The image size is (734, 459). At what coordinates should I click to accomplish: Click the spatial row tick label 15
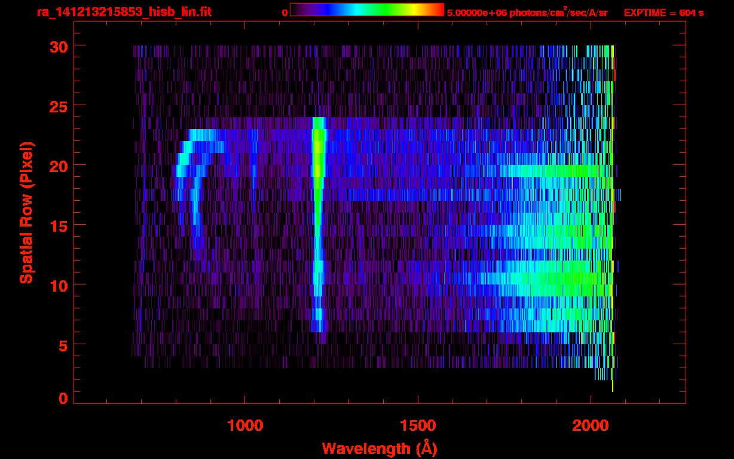point(58,225)
